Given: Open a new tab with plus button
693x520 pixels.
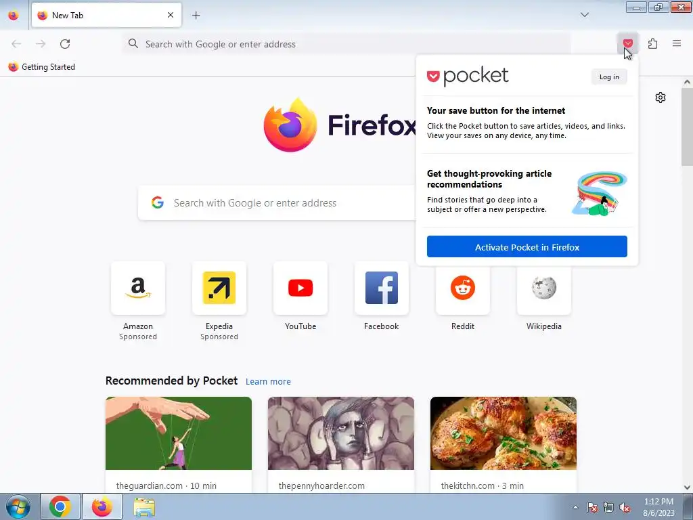Looking at the screenshot, I should point(196,15).
